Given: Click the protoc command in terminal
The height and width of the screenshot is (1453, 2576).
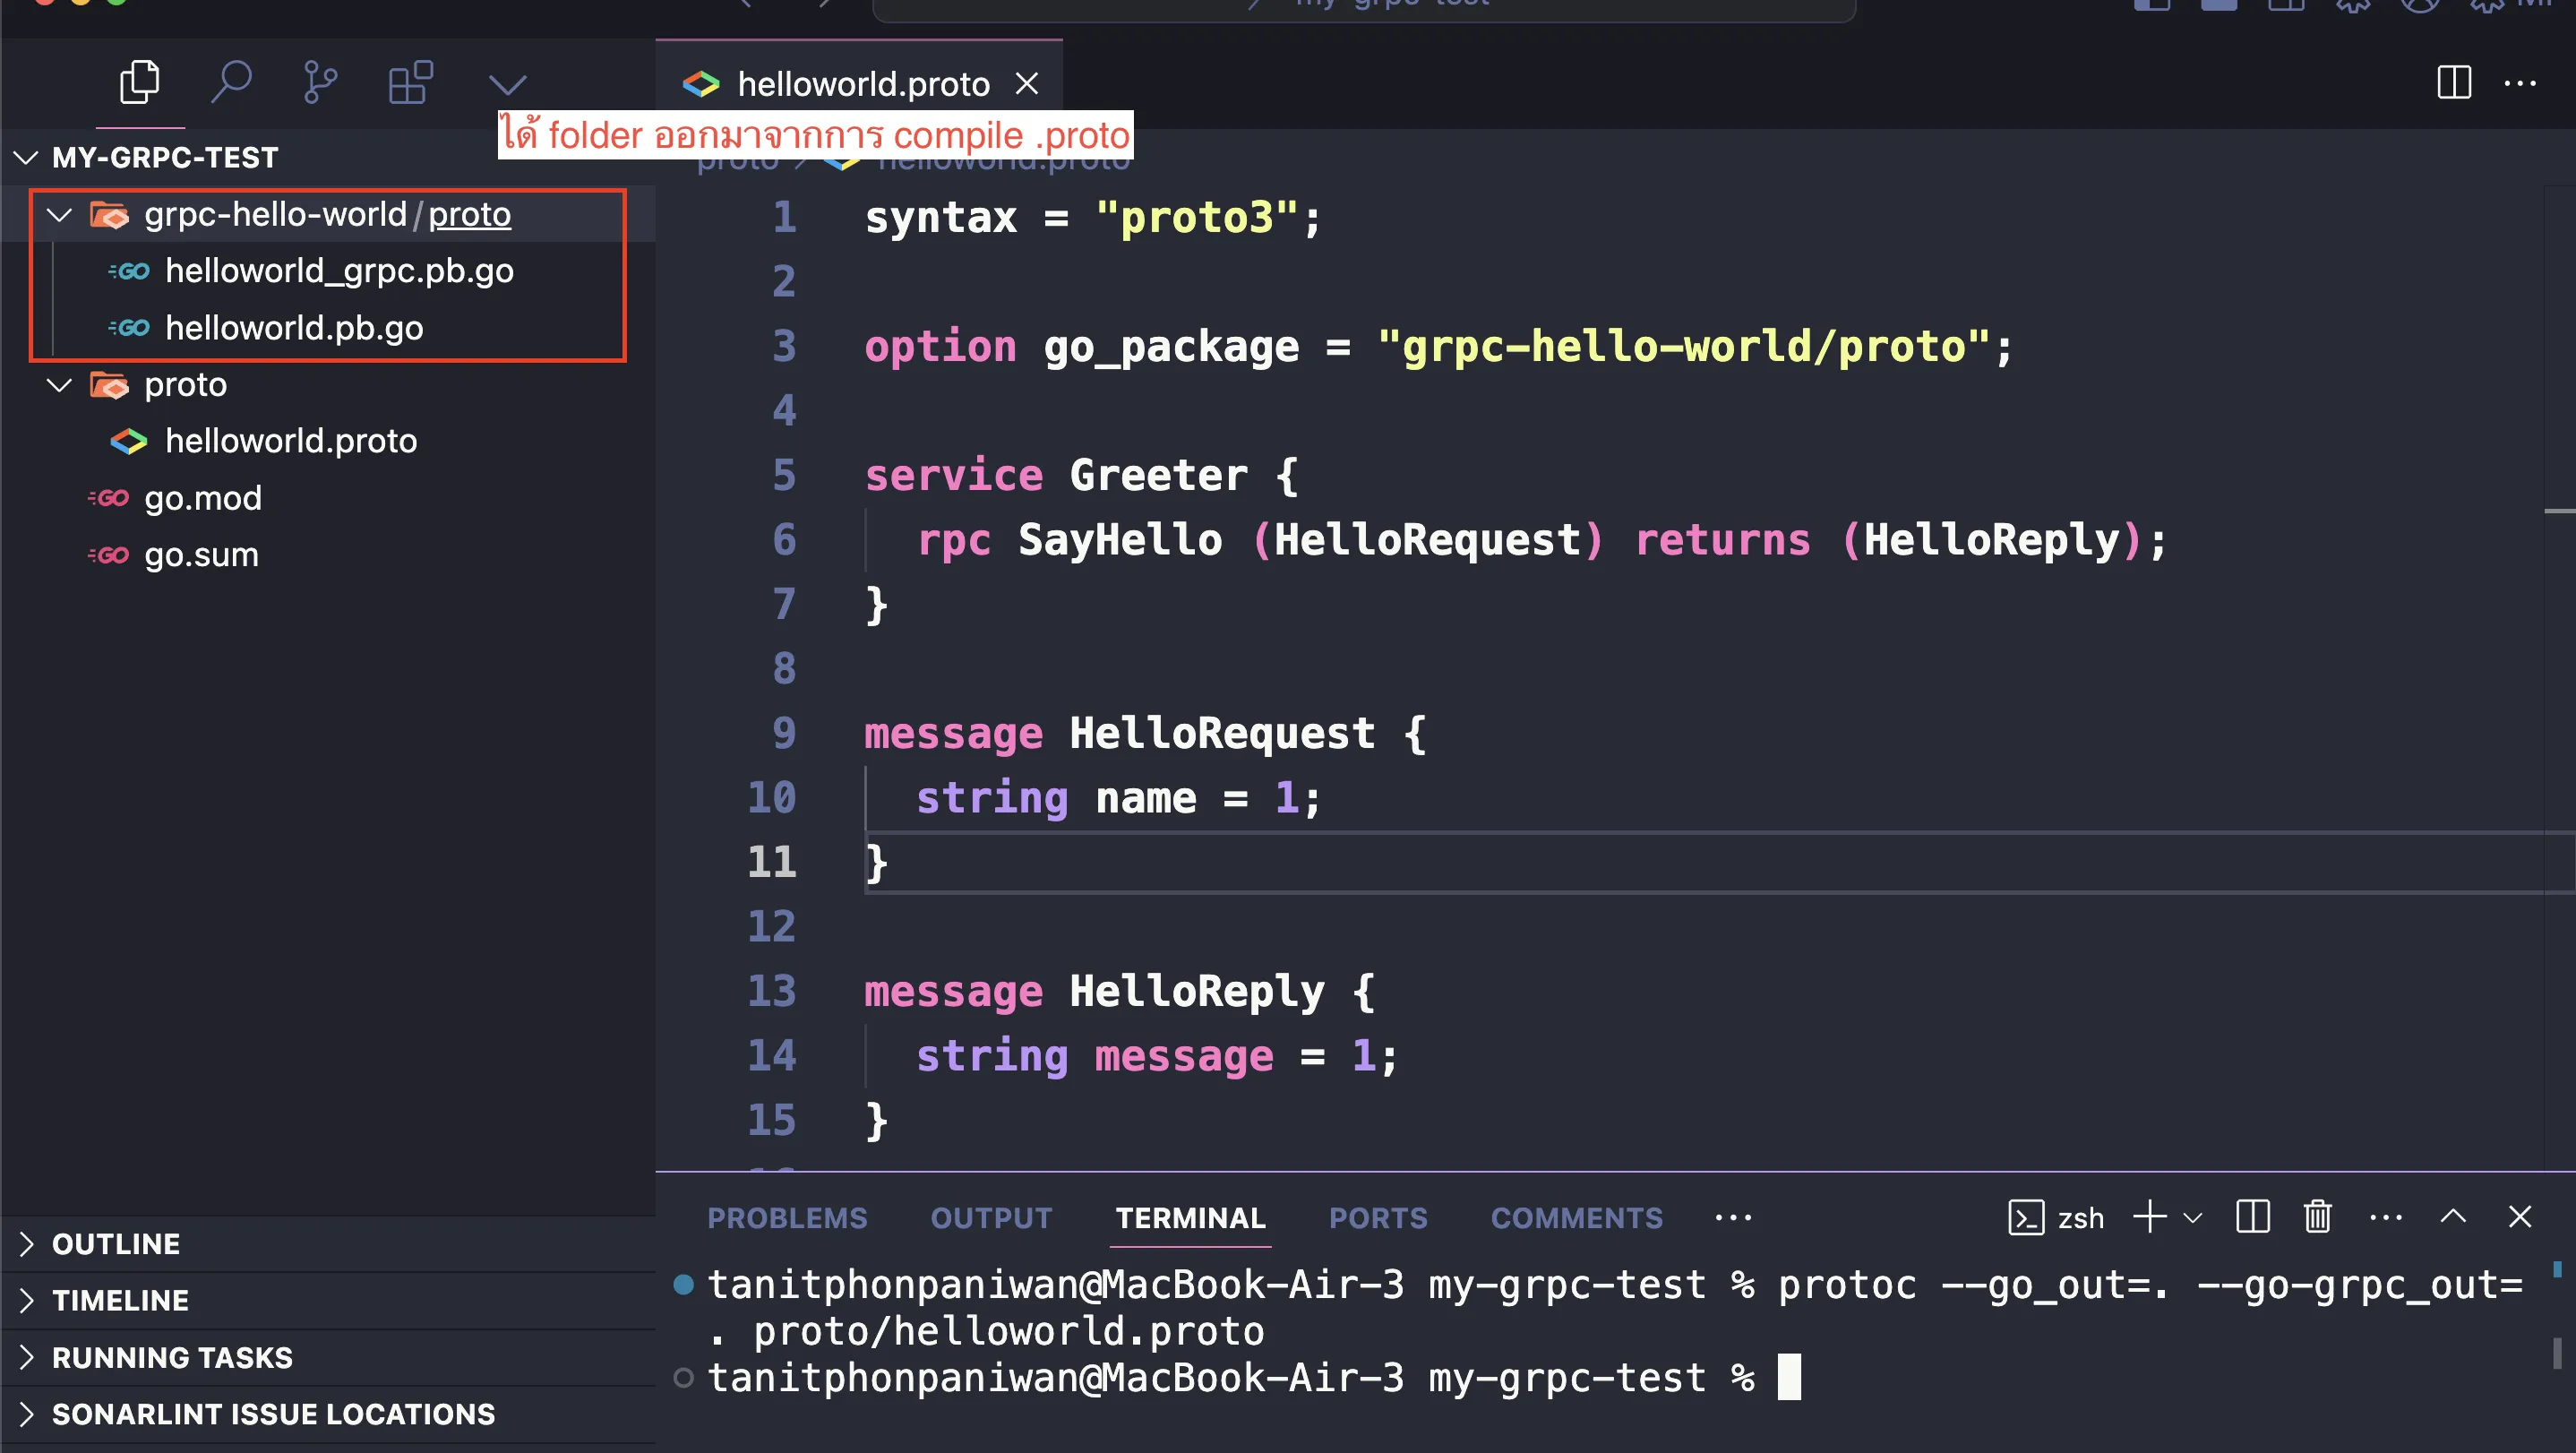Looking at the screenshot, I should (x=1846, y=1285).
